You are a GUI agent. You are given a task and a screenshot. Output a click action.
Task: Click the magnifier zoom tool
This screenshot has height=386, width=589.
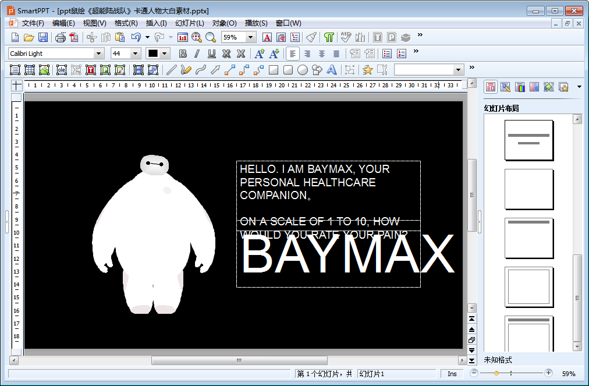pyautogui.click(x=211, y=37)
